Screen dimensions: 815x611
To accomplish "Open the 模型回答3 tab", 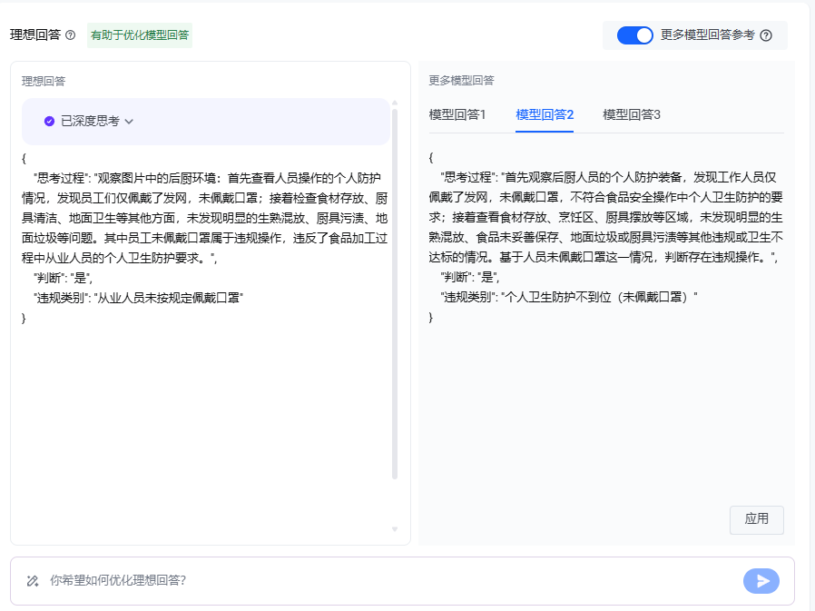I will (x=632, y=114).
